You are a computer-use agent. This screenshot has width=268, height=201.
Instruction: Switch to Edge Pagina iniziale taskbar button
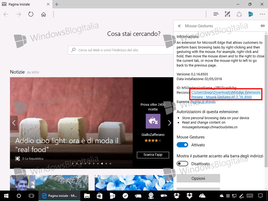coord(59,196)
